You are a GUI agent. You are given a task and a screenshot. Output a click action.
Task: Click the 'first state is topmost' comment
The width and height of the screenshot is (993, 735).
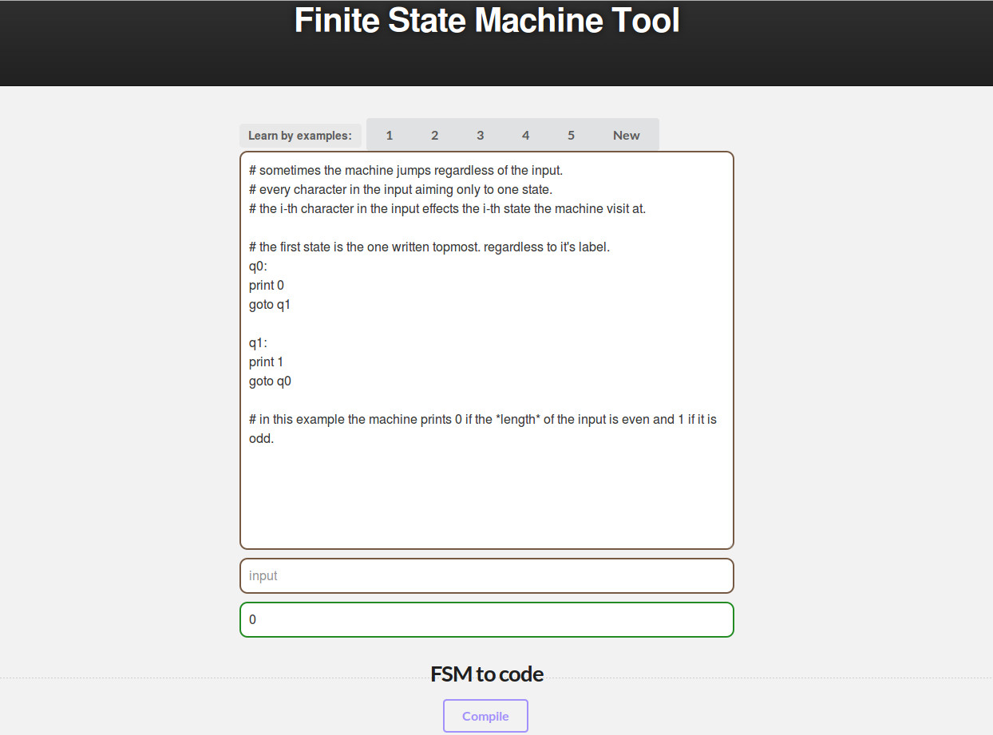pyautogui.click(x=429, y=247)
